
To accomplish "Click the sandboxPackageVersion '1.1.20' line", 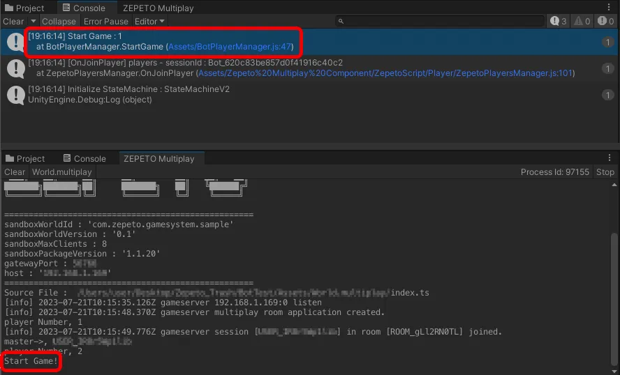I will pos(82,254).
